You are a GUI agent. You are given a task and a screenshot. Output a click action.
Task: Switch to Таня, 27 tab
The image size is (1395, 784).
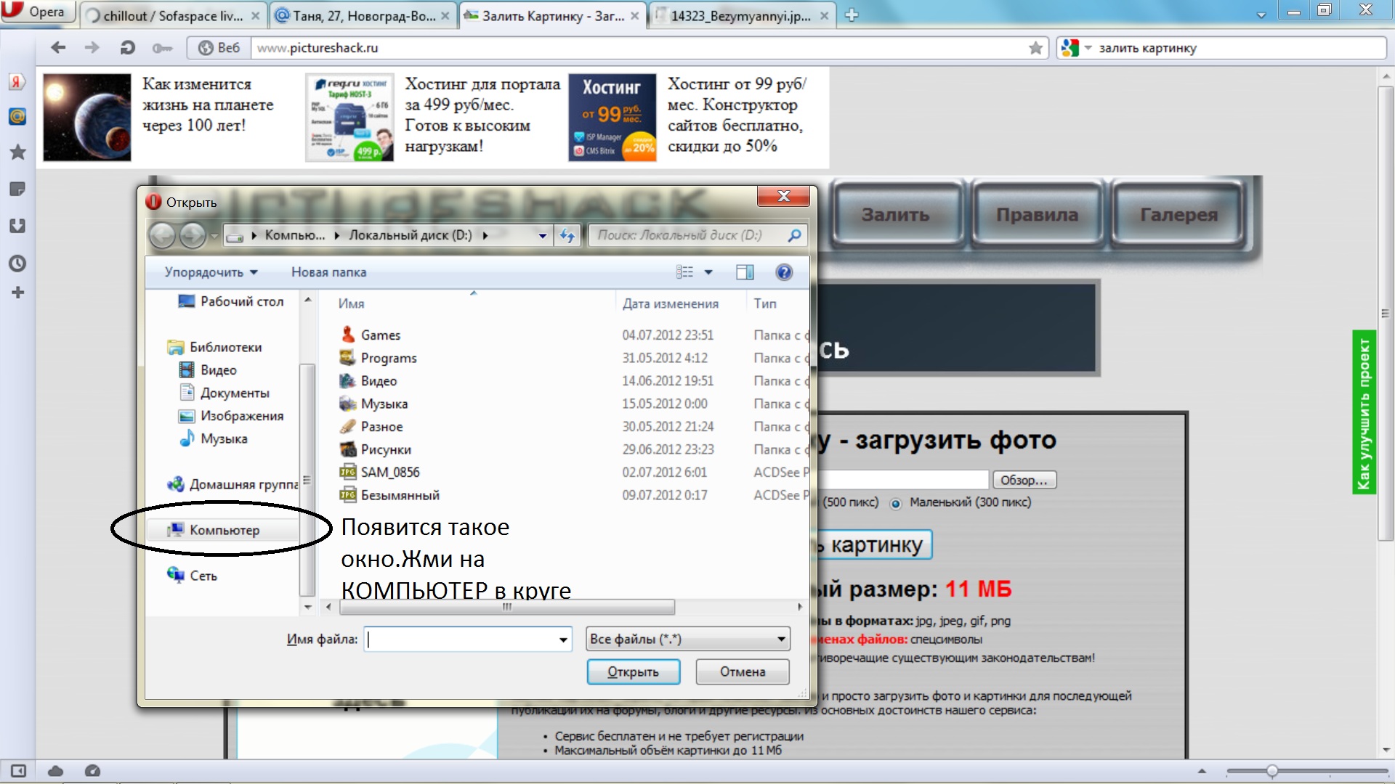(363, 16)
